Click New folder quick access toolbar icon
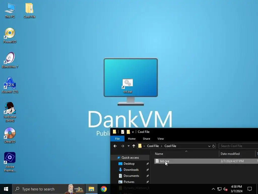Screen dimensions: 258x194 pyautogui.click(x=128, y=132)
